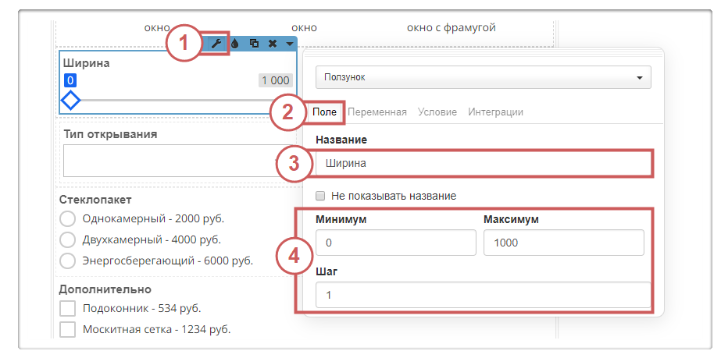This screenshot has height=358, width=721.
Task: Enable the Не показывать название checkbox
Action: pyautogui.click(x=320, y=196)
